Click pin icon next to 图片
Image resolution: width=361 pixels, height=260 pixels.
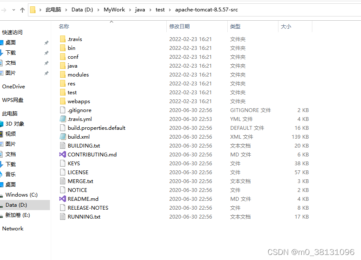[x=47, y=73]
